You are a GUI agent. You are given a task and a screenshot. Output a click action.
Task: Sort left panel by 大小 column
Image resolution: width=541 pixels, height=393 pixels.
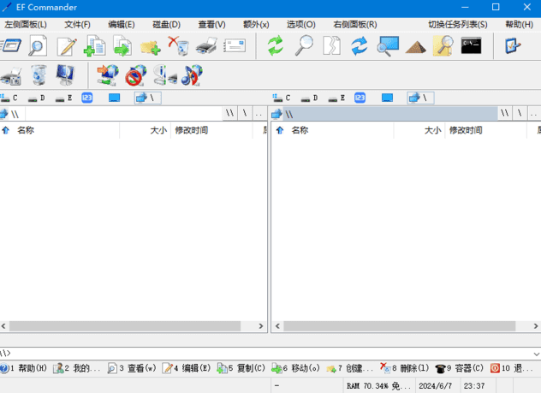pyautogui.click(x=145, y=130)
